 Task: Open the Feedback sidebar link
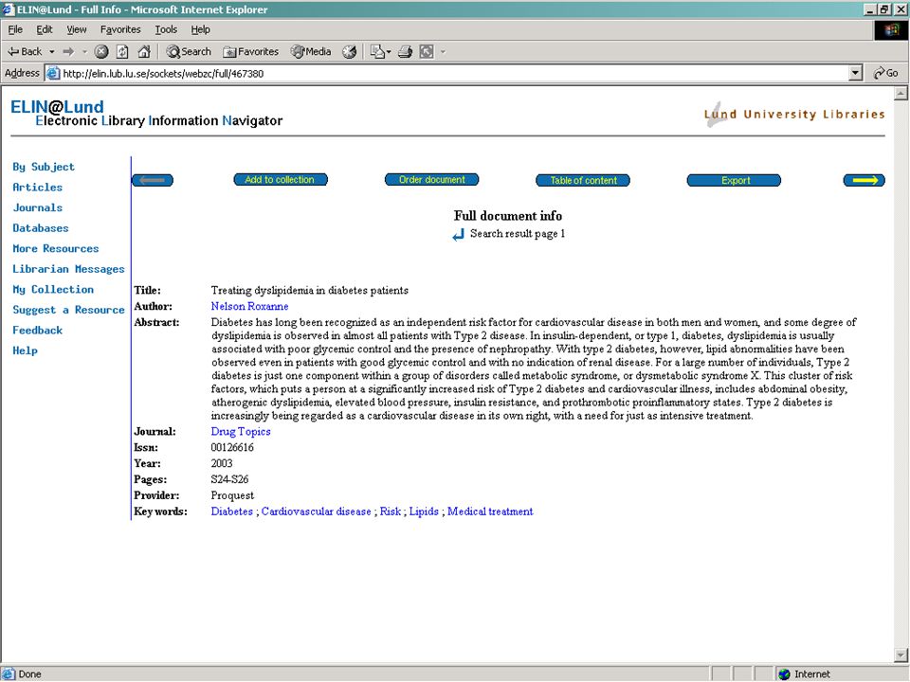[37, 330]
